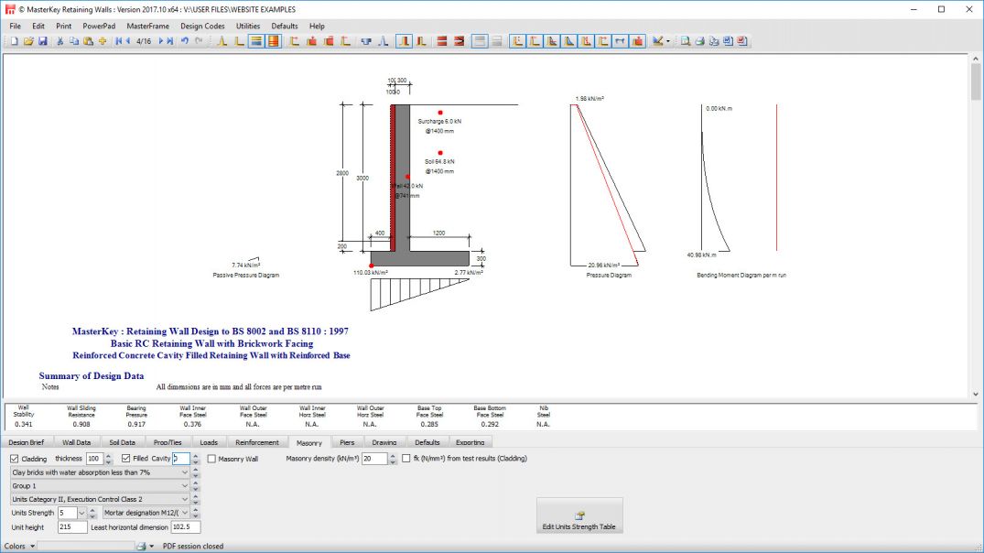Toggle the orange vertical layers view icon
The width and height of the screenshot is (984, 553).
273,41
